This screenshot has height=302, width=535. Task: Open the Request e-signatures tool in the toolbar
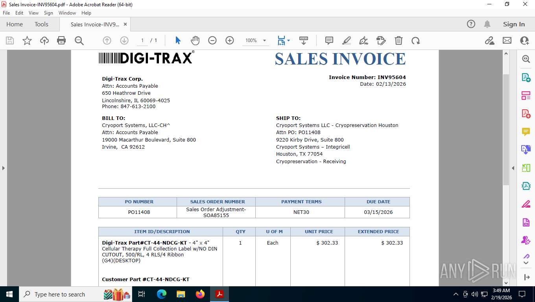(x=381, y=41)
